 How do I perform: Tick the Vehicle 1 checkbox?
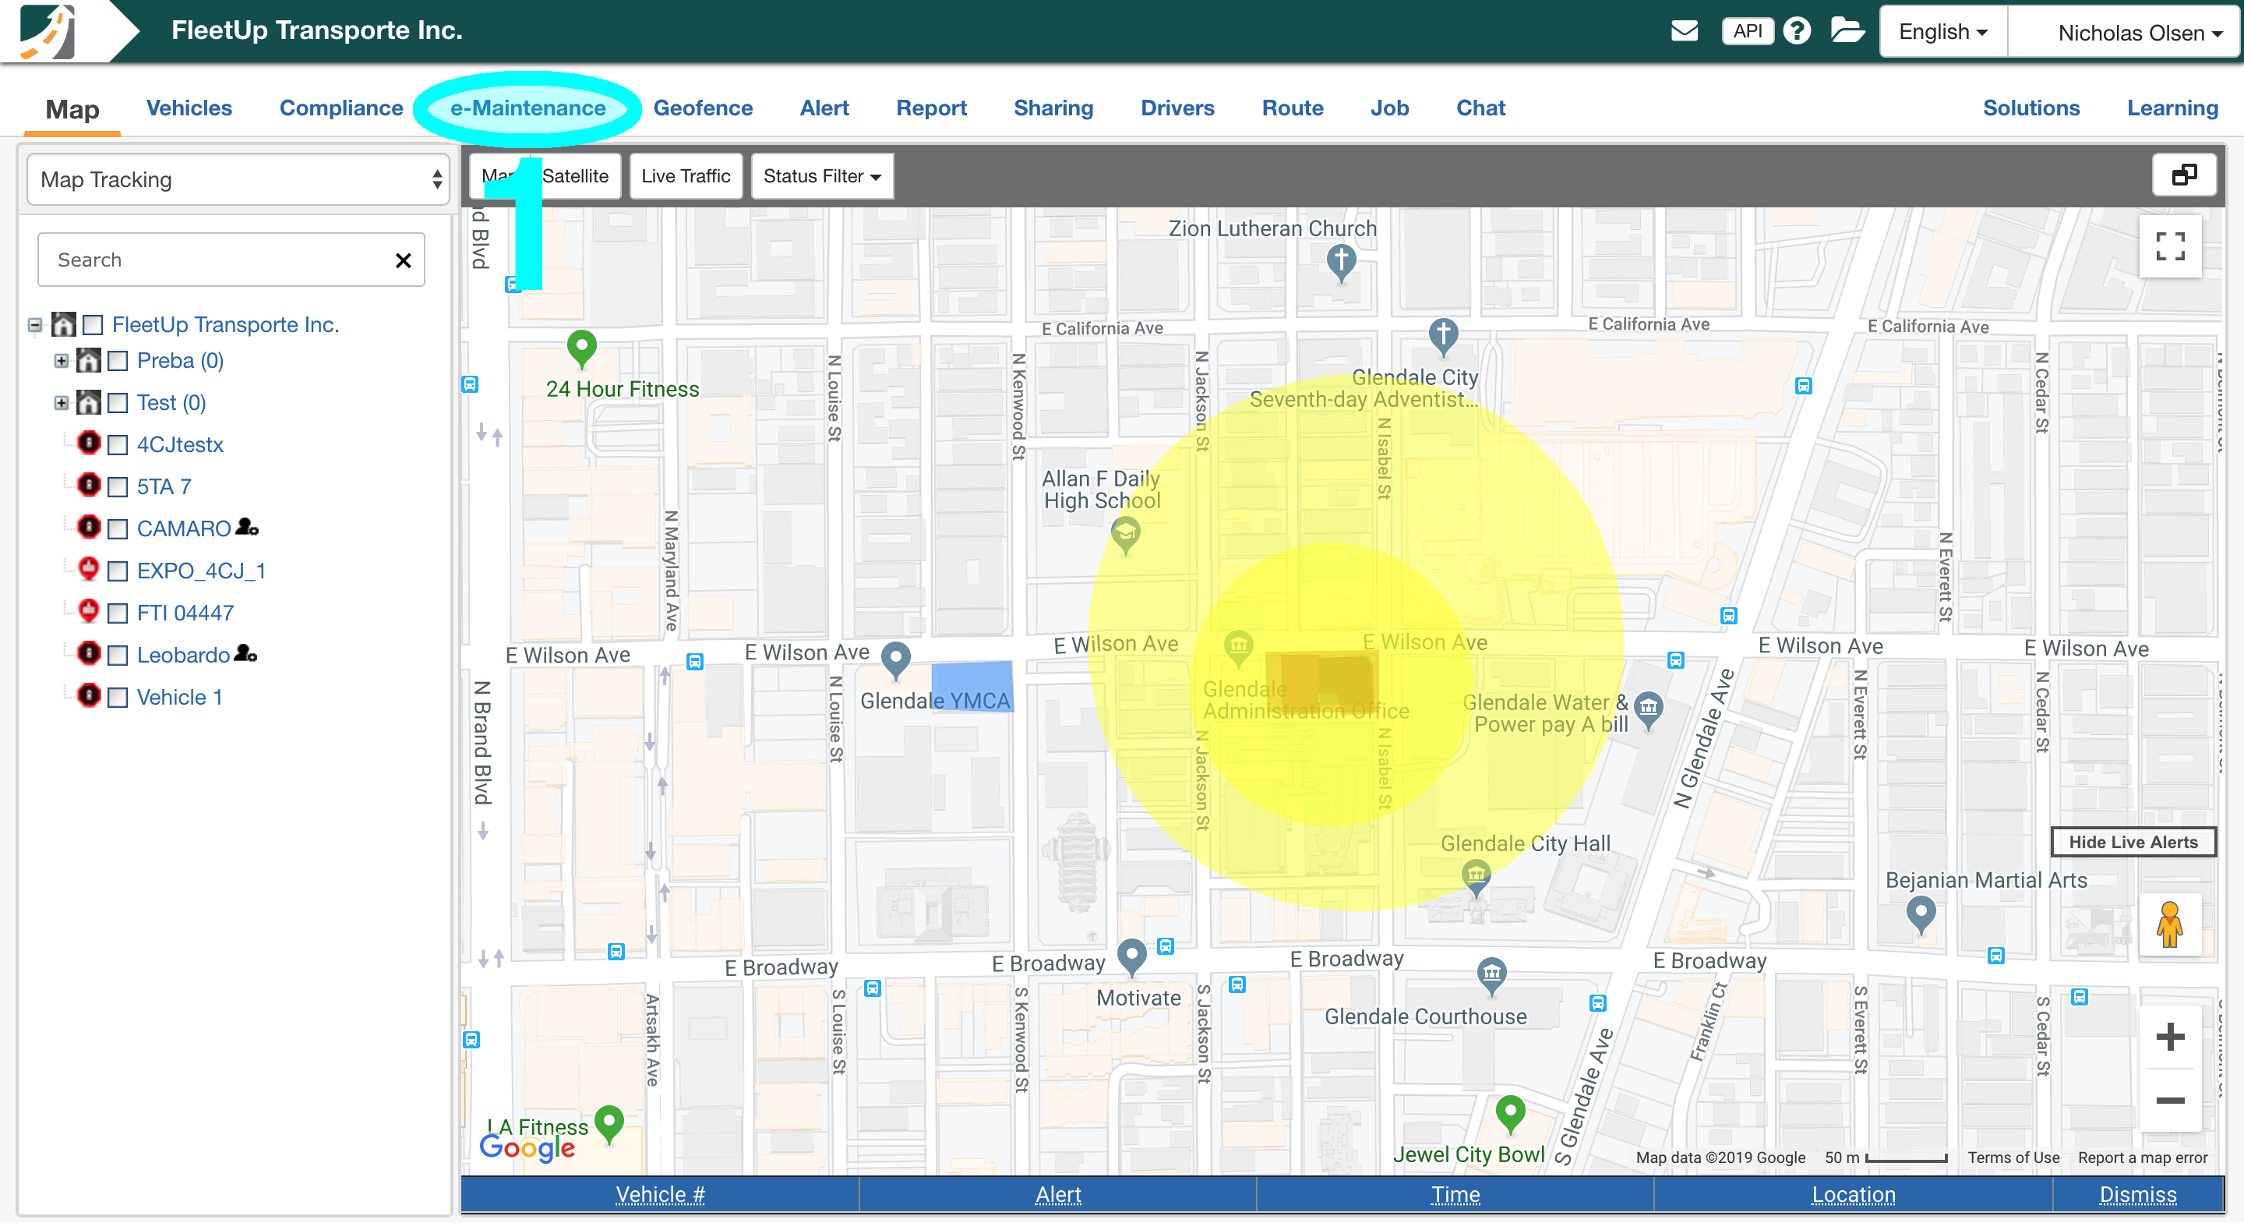pyautogui.click(x=118, y=698)
